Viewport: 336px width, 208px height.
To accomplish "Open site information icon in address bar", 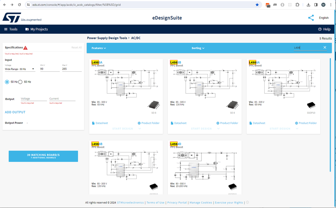I will pyautogui.click(x=28, y=5).
